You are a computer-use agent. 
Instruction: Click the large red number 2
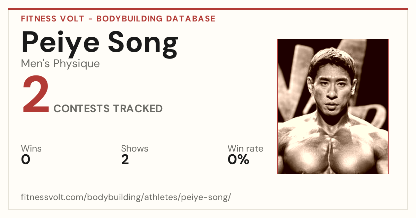(x=36, y=96)
